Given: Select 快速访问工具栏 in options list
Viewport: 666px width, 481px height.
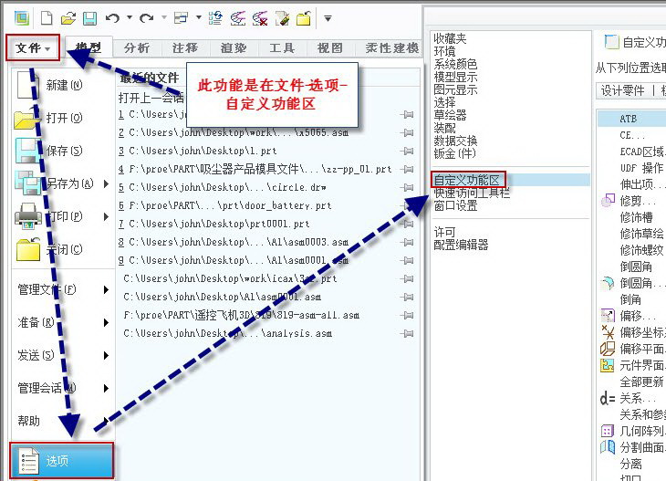Looking at the screenshot, I should click(x=472, y=193).
